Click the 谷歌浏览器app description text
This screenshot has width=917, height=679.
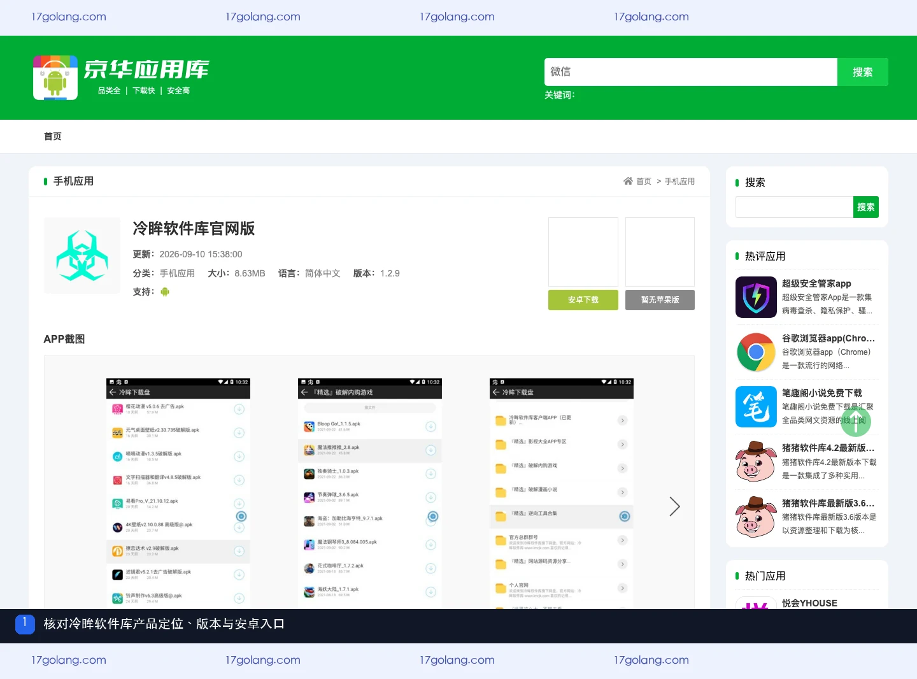click(x=827, y=359)
